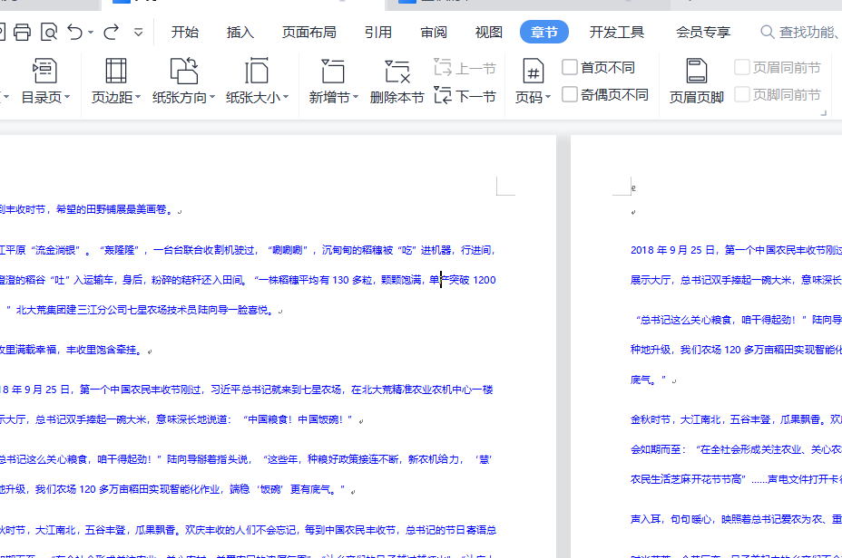Click the 纸张方向 orientation icon
Image resolution: width=842 pixels, height=558 pixels.
tap(183, 71)
